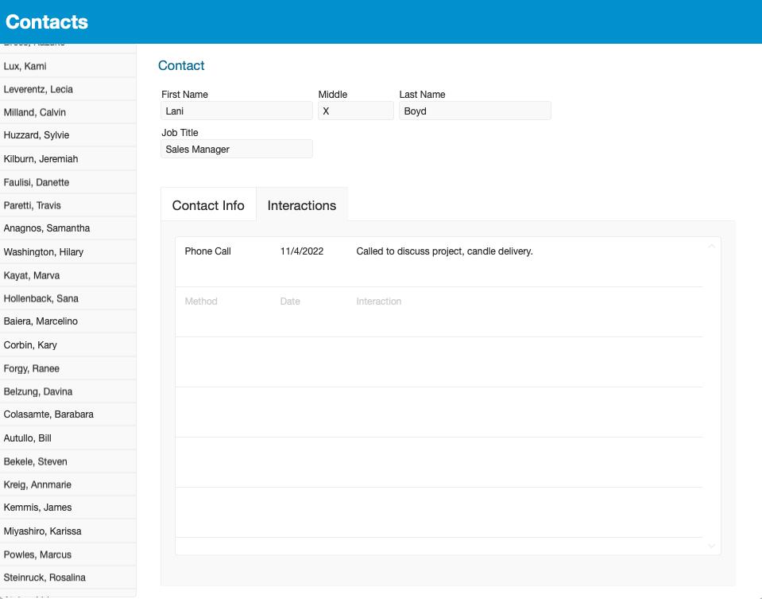Viewport: 762px width, 599px height.
Task: Choose Bekele, Steven from the contact list
Action: coord(68,461)
